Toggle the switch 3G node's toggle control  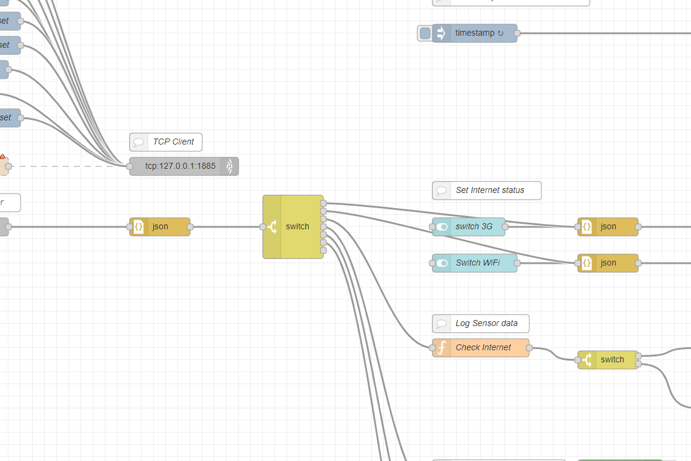(441, 227)
